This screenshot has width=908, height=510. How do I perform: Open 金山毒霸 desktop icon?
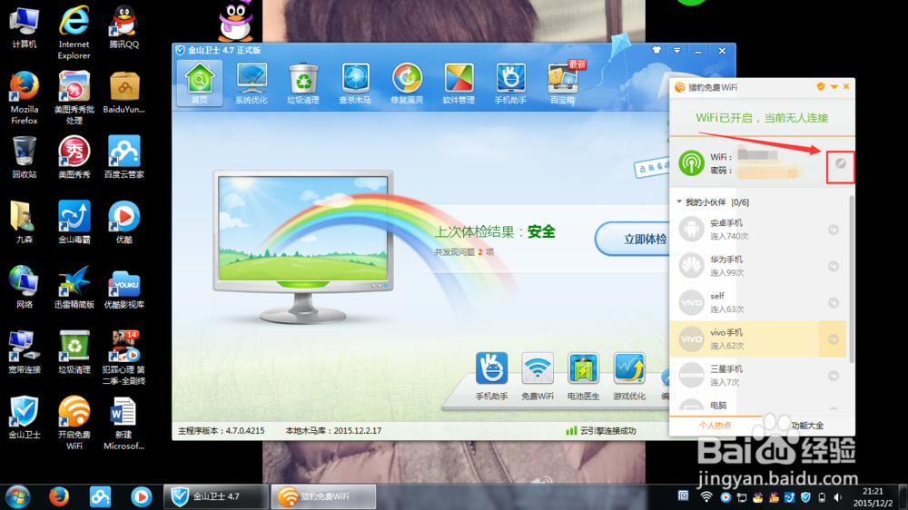coord(74,222)
